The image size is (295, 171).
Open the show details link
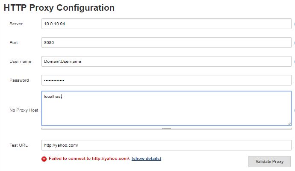tap(146, 159)
